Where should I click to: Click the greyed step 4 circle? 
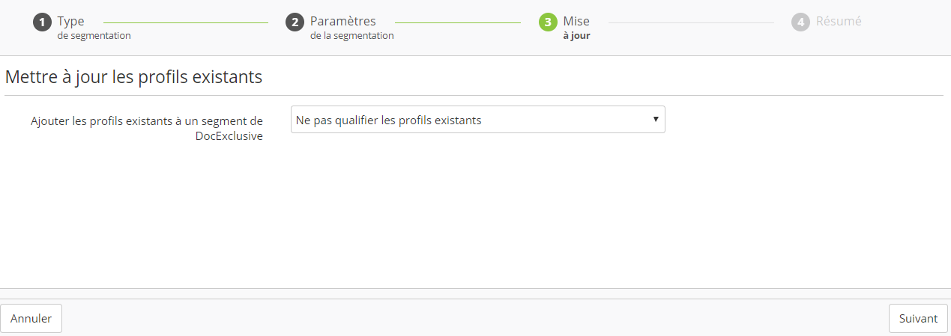click(x=800, y=22)
